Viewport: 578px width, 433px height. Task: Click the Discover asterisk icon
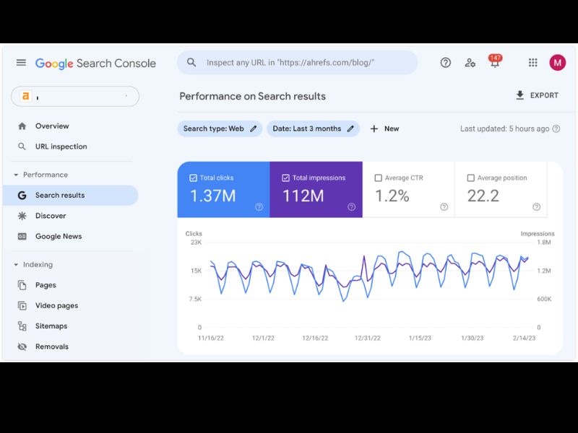[22, 216]
